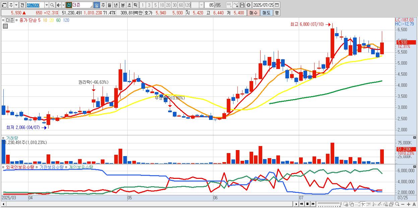Select the 3 interval button
The image size is (418, 208).
point(149,5)
